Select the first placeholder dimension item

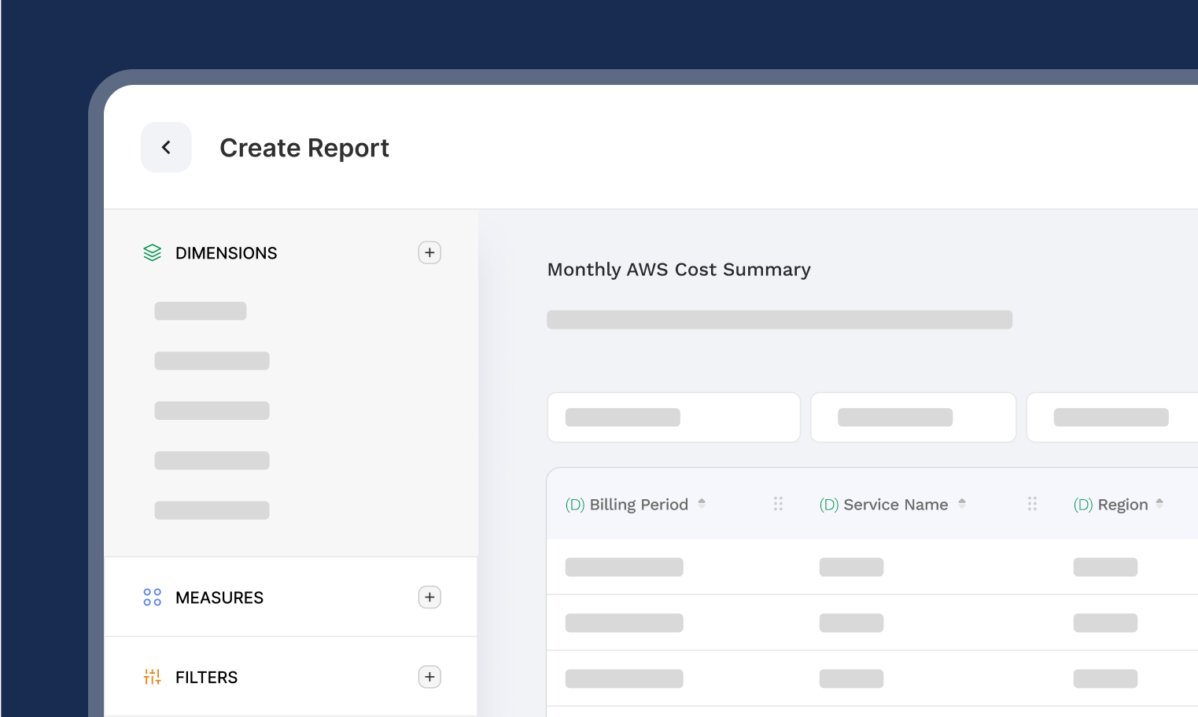point(201,311)
